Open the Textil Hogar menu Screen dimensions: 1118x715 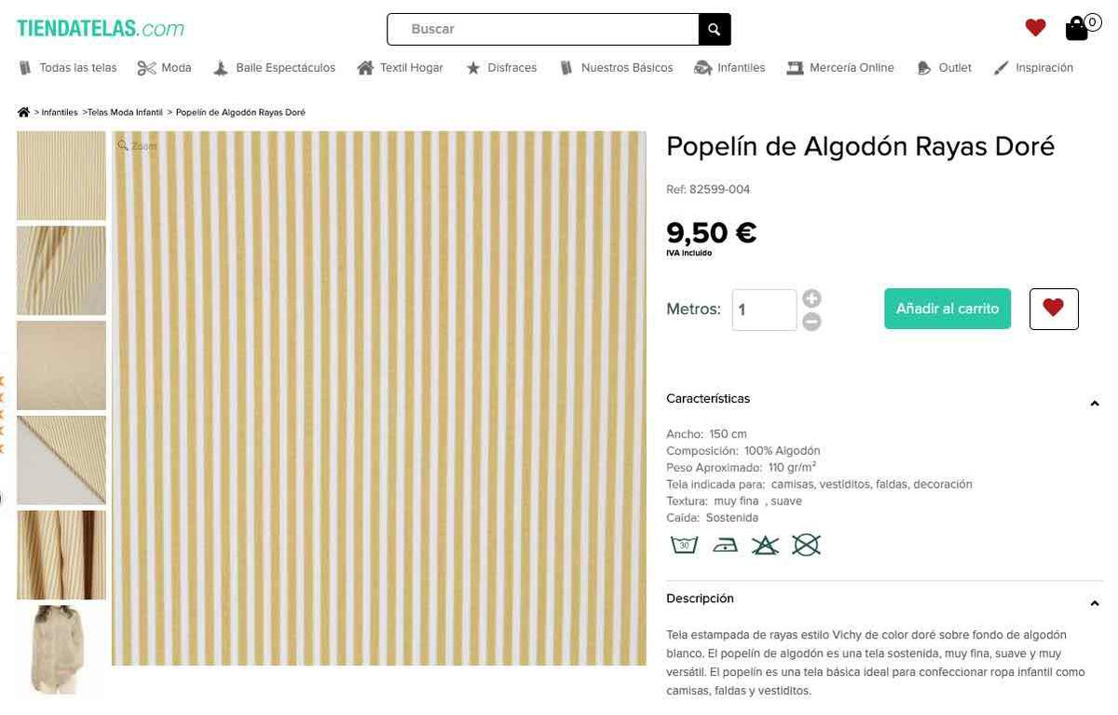pyautogui.click(x=401, y=68)
